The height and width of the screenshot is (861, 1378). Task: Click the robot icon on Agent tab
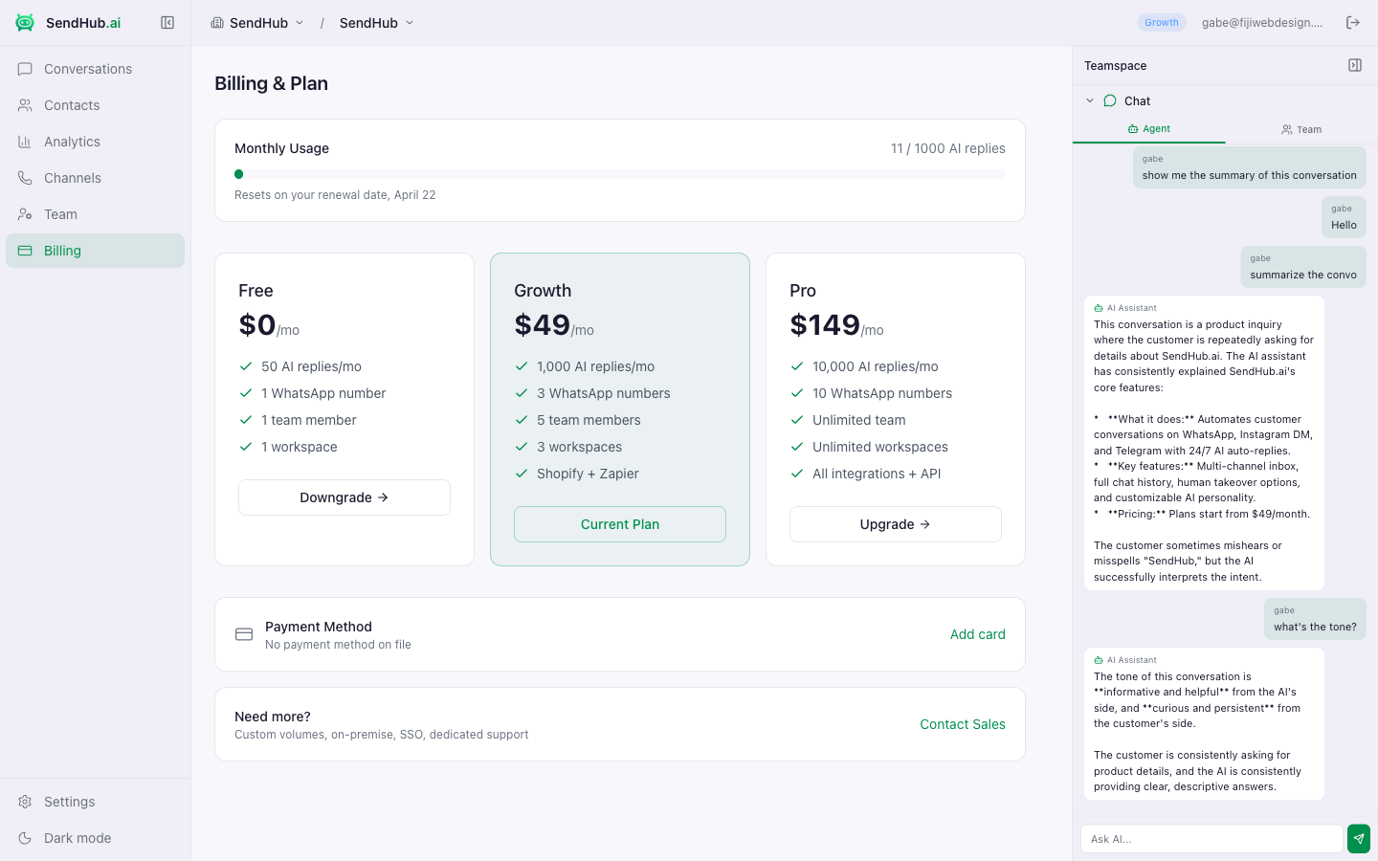coord(1133,129)
